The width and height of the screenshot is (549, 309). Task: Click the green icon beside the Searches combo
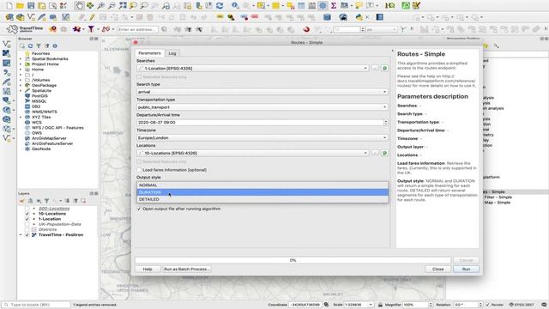[x=384, y=69]
